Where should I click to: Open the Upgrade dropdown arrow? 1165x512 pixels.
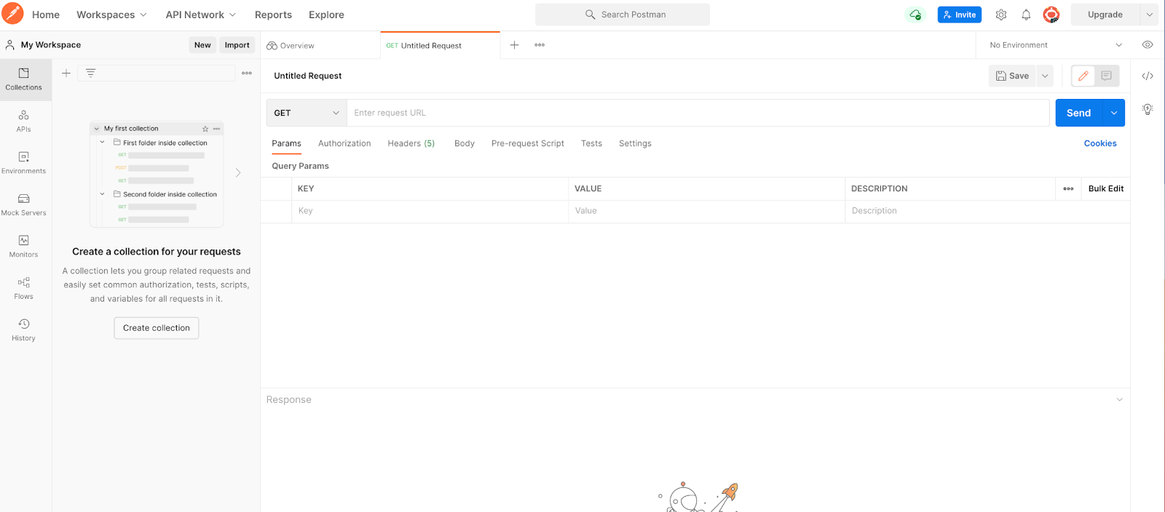(1150, 15)
